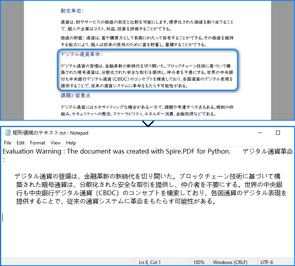Click the PDF line starting 'て、個人や企業はコスト'
Image resolution: width=295 pixels, height=266 pixels.
tap(116, 29)
